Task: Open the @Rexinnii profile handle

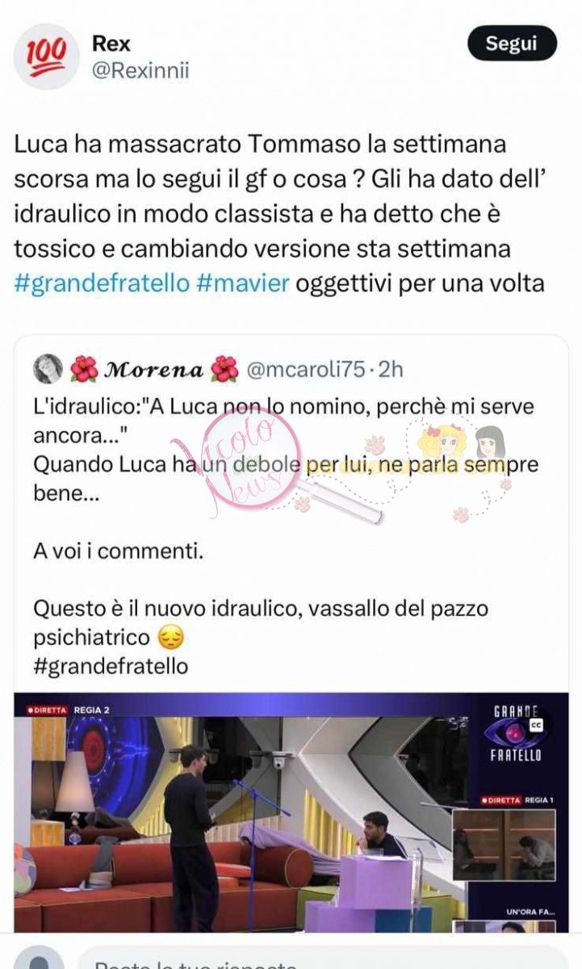Action: tap(140, 71)
